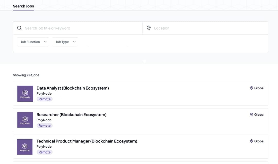Click the PolyNode logo on Data Analyst listing
The width and height of the screenshot is (278, 164).
[25, 93]
